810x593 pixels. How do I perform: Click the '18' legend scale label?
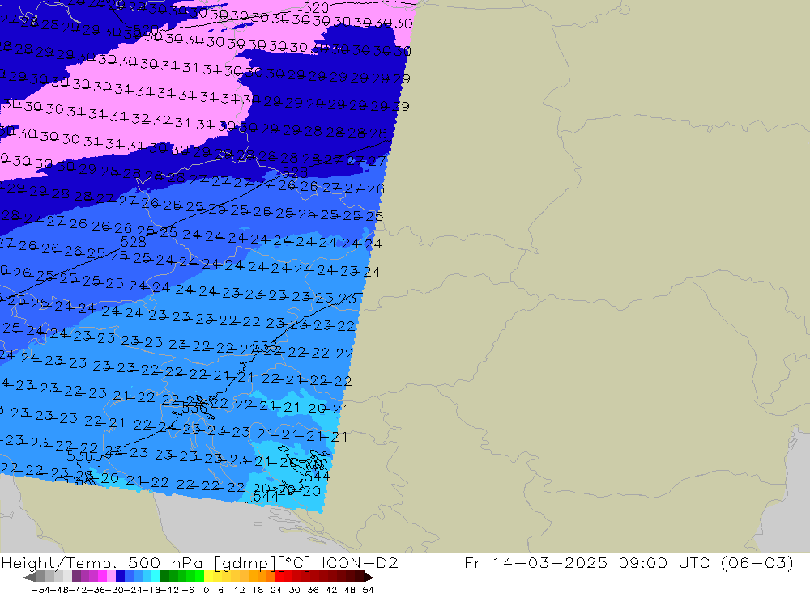(258, 590)
